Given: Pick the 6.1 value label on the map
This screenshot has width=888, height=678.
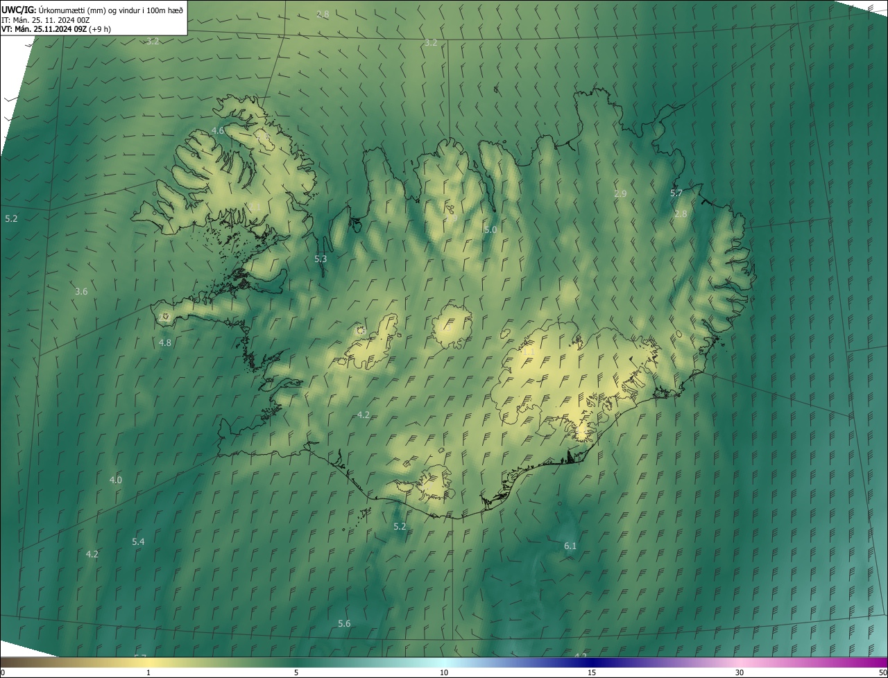Looking at the screenshot, I should [x=570, y=546].
